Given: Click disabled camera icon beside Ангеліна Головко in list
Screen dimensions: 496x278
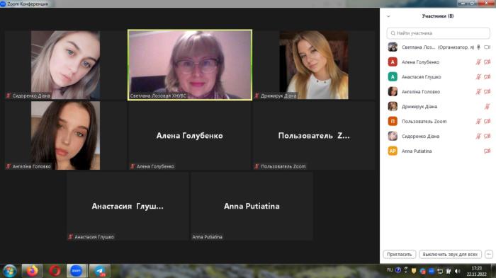Looking at the screenshot, I should [x=487, y=92].
